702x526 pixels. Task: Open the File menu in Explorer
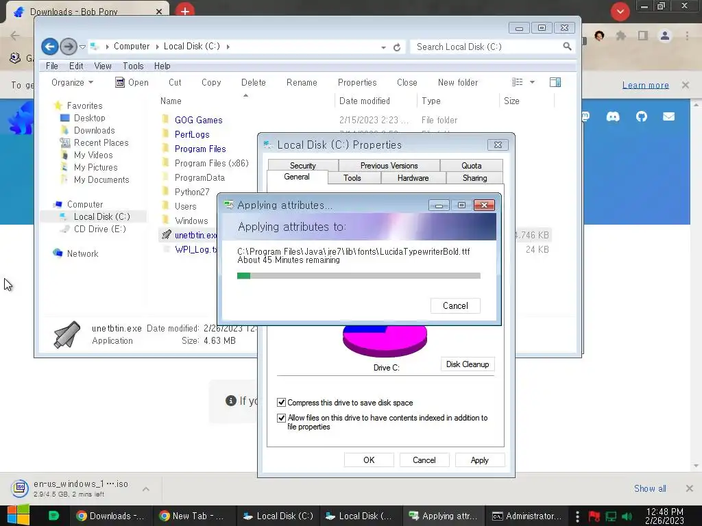click(x=52, y=66)
